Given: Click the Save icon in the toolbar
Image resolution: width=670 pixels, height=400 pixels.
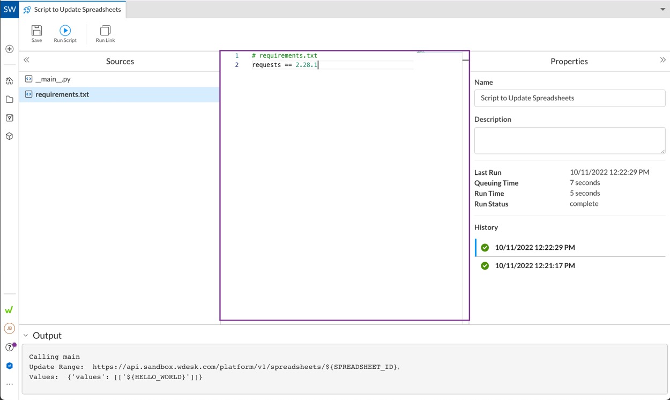Looking at the screenshot, I should click(36, 31).
